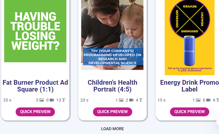Click the 'Fat Burner Product Ad Square (1:1)' title
The width and height of the screenshot is (219, 134).
pos(35,86)
